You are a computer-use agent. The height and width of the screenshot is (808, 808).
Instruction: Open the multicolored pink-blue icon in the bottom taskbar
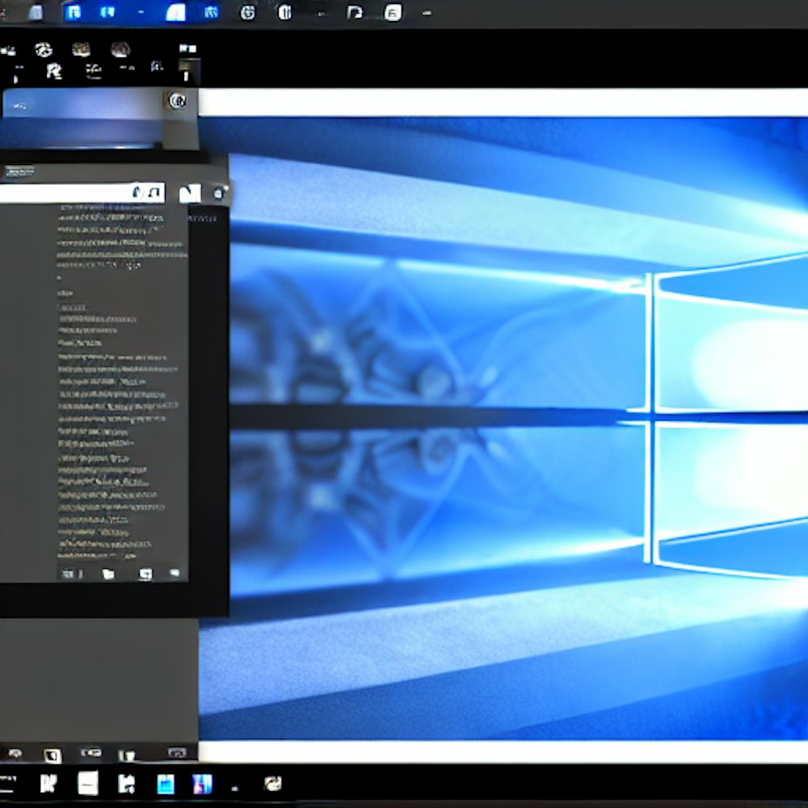tap(201, 784)
